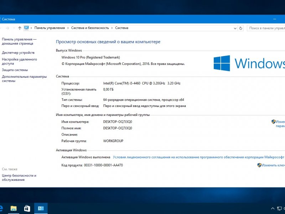This screenshot has height=214, width=285.
Task: Open Edge browser from taskbar
Action: pos(1,208)
